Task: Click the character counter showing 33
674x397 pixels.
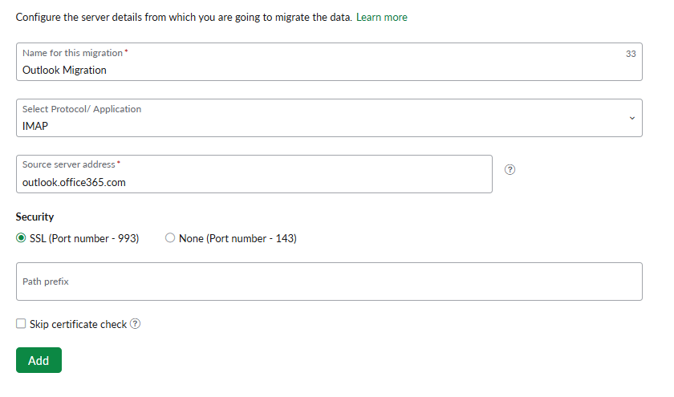Action: point(631,54)
